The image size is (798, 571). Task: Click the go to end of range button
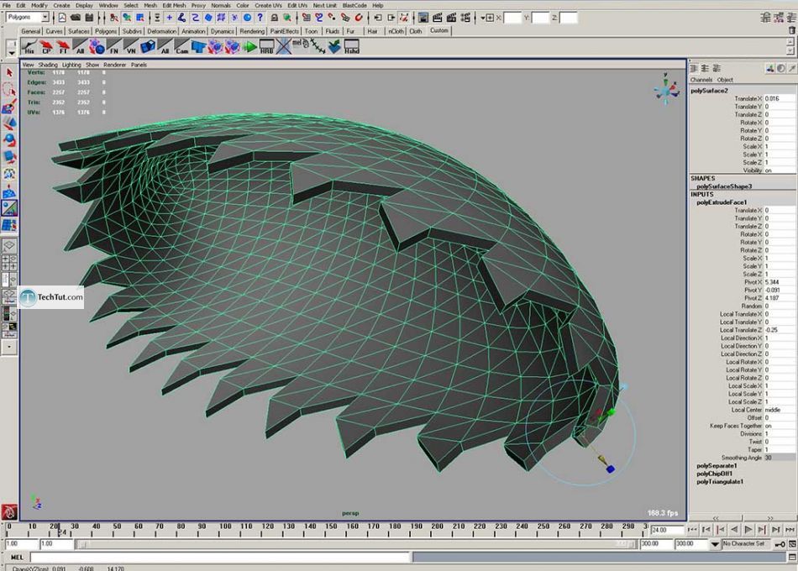790,530
